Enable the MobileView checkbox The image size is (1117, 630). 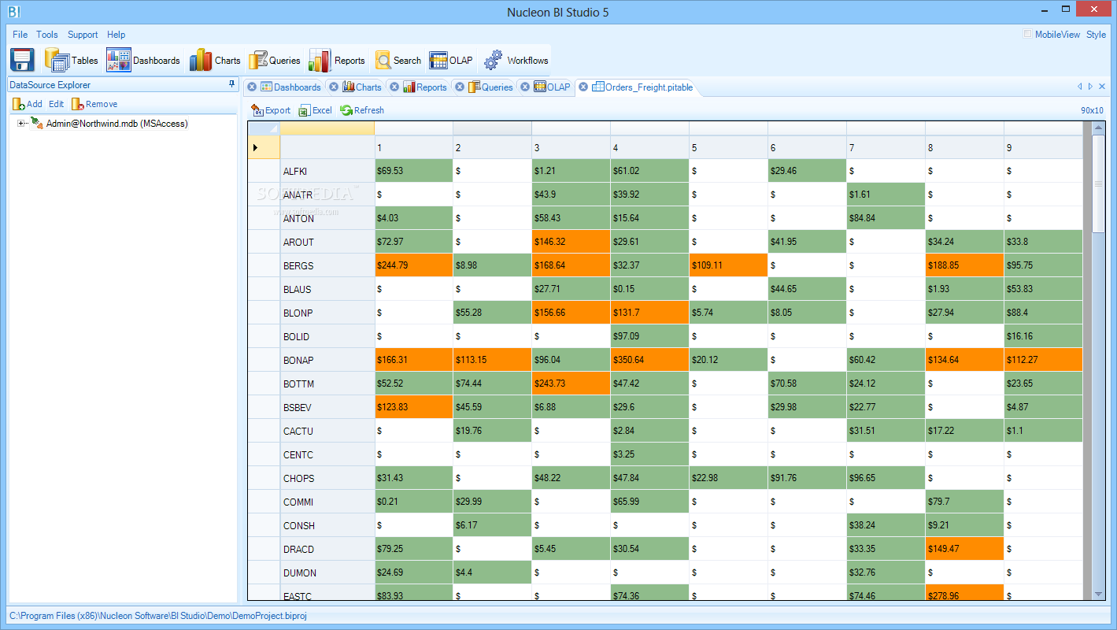click(x=1027, y=34)
